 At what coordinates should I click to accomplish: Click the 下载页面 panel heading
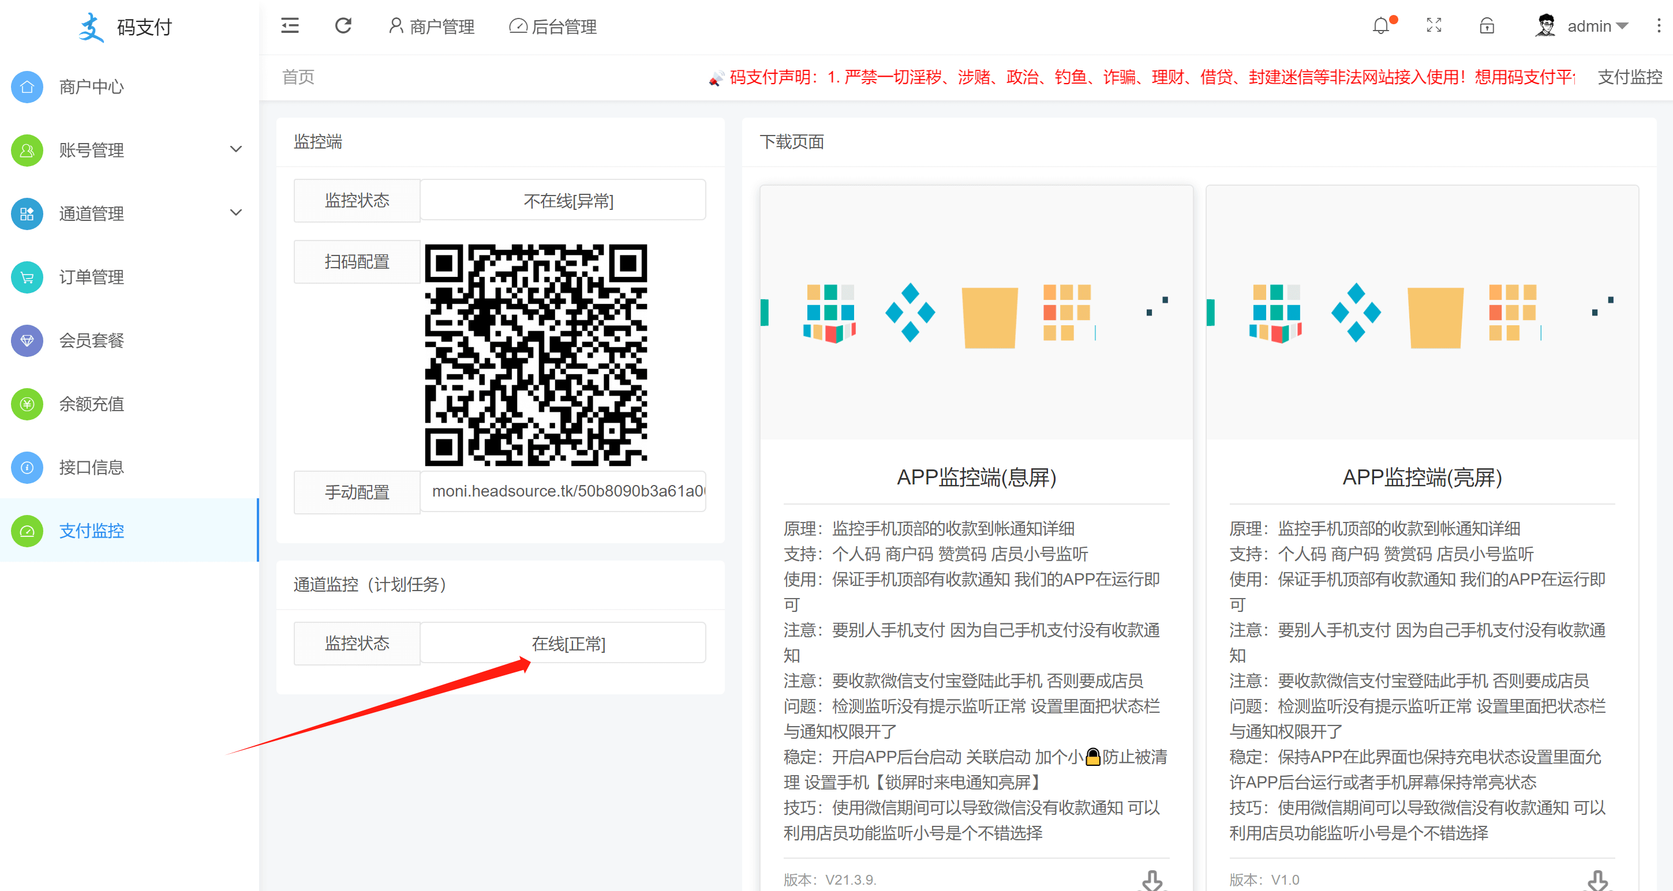coord(792,141)
